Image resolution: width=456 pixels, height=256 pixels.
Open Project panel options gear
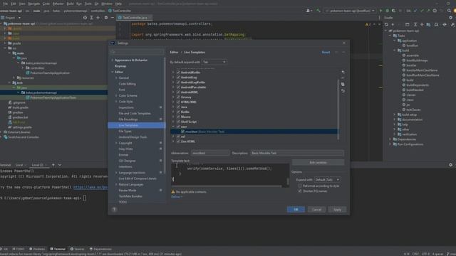(106, 18)
